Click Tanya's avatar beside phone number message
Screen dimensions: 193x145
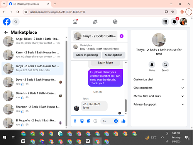pos(76,108)
